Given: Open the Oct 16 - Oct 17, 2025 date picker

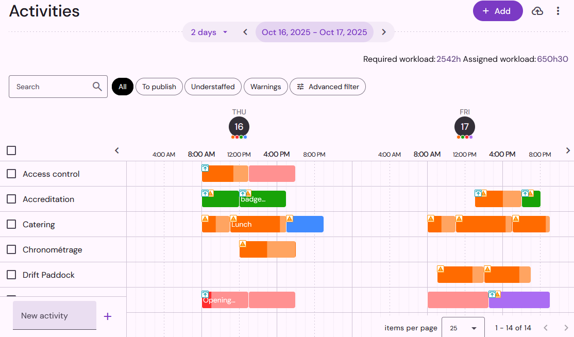Looking at the screenshot, I should tap(314, 32).
